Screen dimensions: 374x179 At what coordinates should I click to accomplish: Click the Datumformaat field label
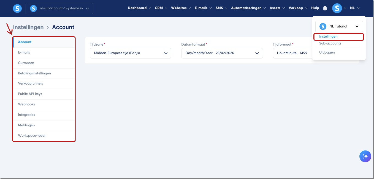coord(193,44)
